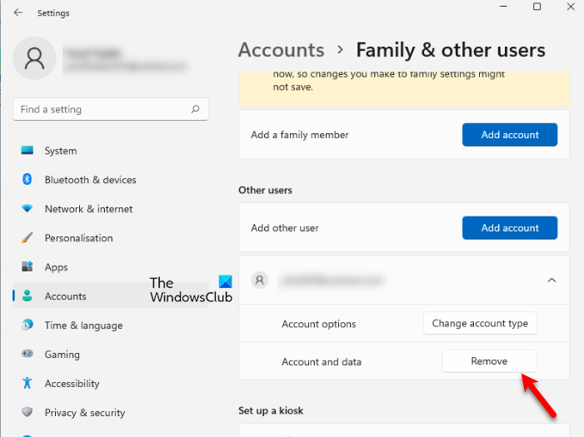Viewport: 584px width, 437px height.
Task: Click the Accounts breadcrumb link
Action: coord(281,50)
